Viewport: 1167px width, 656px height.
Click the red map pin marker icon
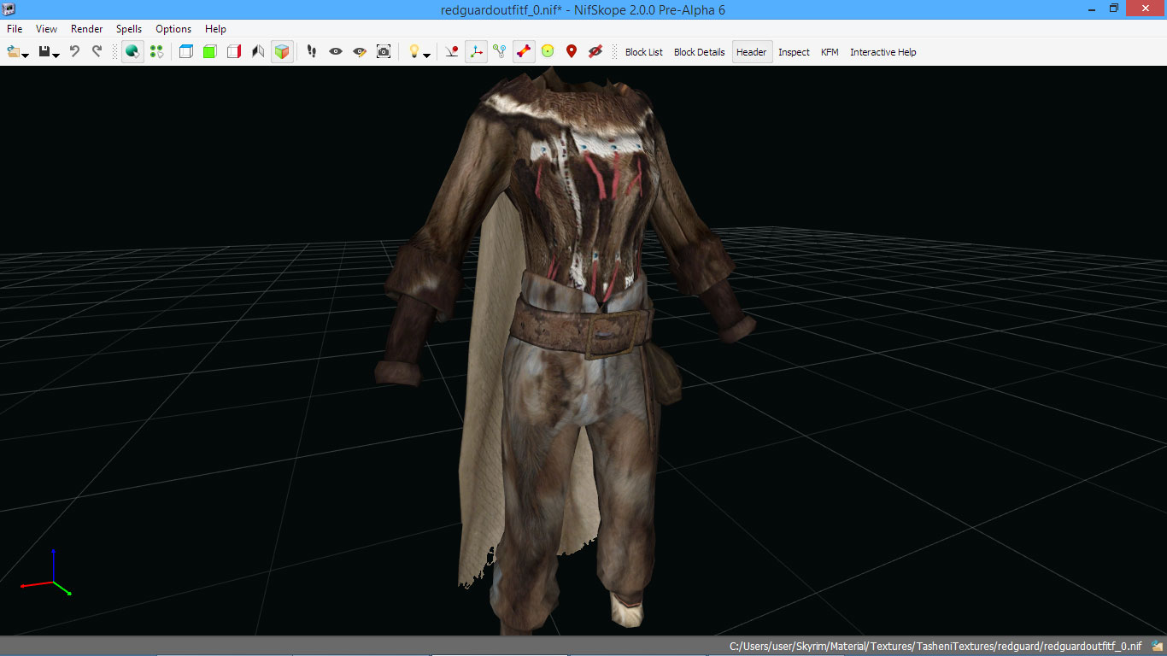[x=572, y=52]
